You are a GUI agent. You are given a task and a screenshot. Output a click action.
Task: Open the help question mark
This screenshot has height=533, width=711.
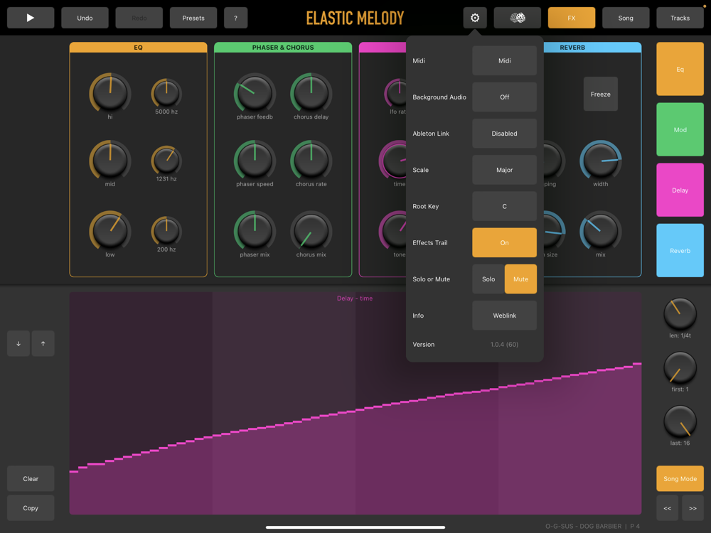(x=236, y=18)
